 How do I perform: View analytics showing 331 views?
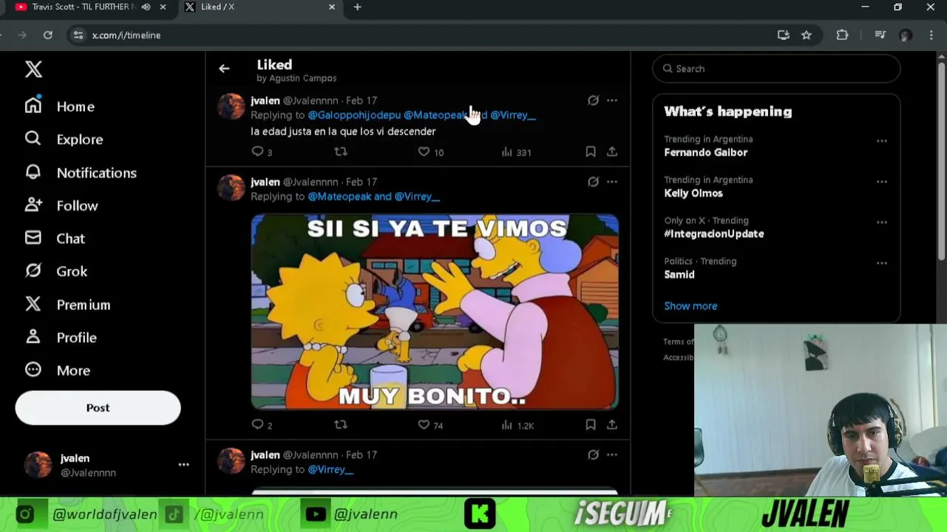click(x=516, y=151)
